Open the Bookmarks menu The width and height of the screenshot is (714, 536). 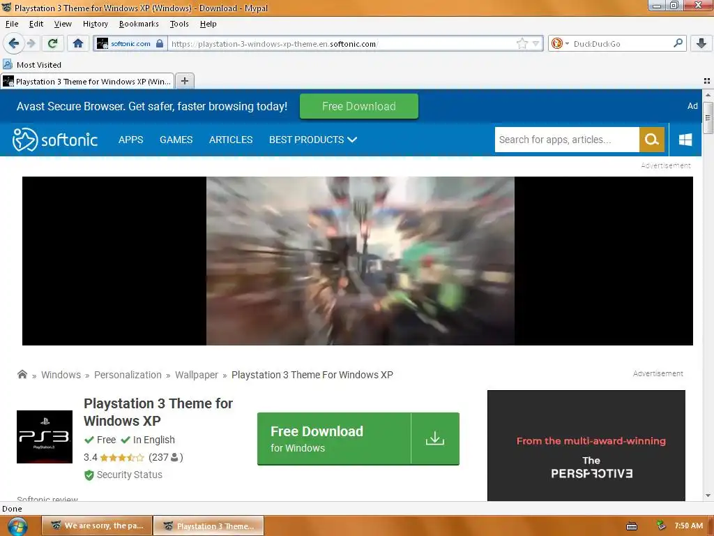pyautogui.click(x=139, y=24)
